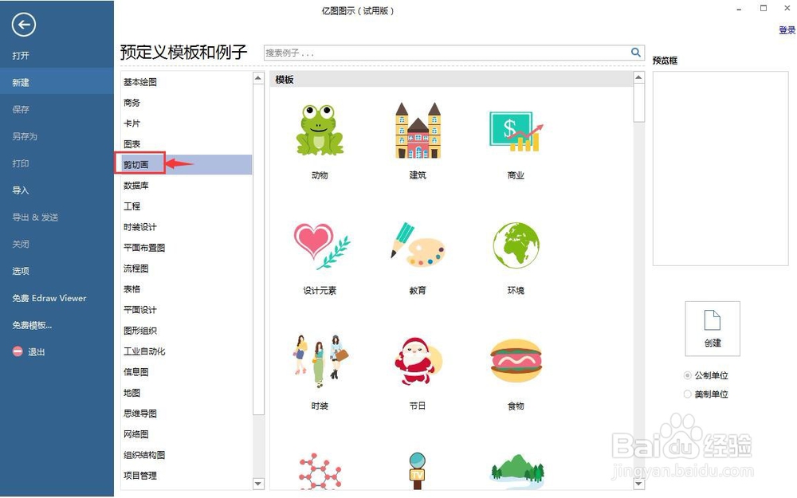Open 导入 in the sidebar
Screen dimensions: 797x498
point(21,190)
